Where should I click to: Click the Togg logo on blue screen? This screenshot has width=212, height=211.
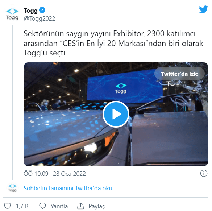coord(121,88)
